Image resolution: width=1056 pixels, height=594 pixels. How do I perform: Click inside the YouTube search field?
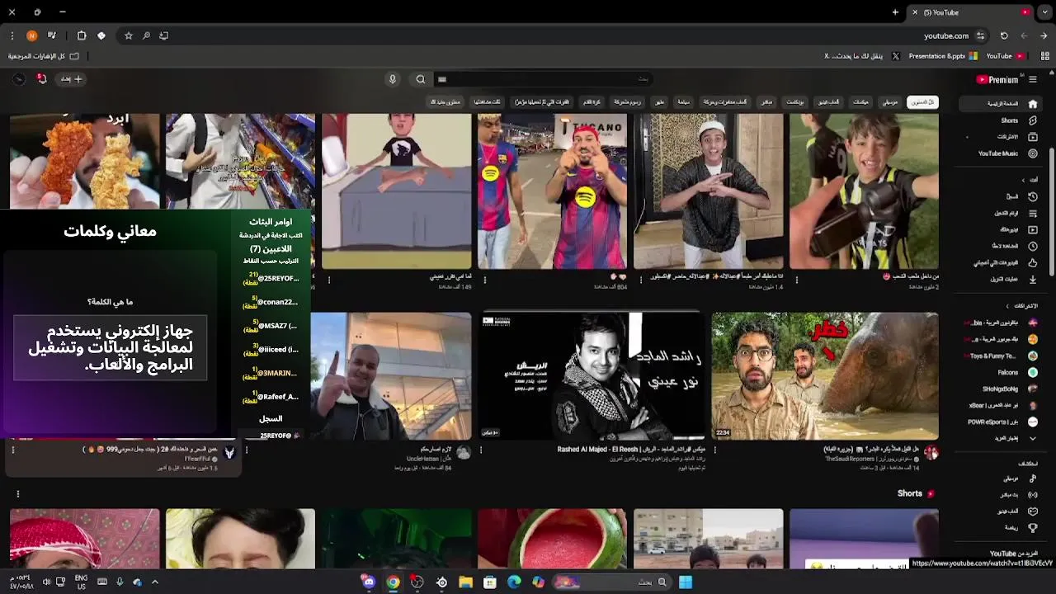pos(544,79)
